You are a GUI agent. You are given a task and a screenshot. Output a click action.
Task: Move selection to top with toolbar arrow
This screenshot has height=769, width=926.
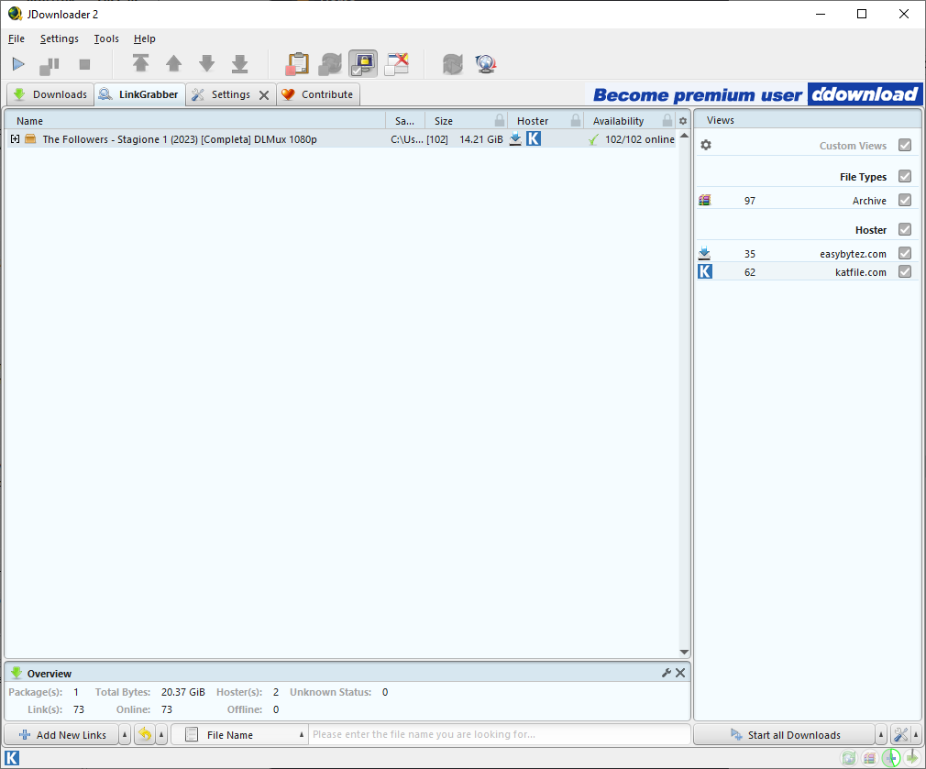pos(140,63)
